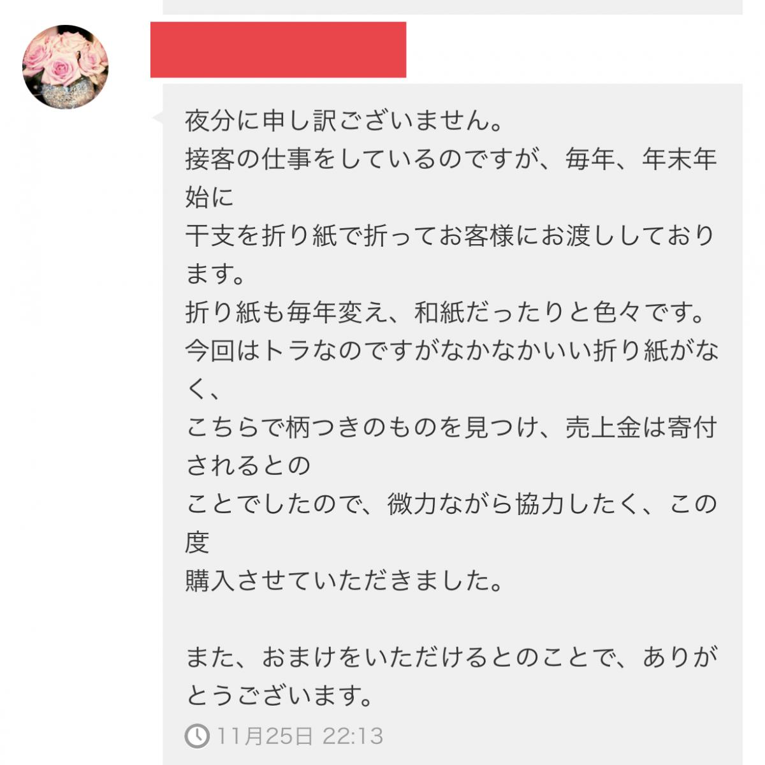Select the line starting こちらで柄つきのもの

coord(451,427)
